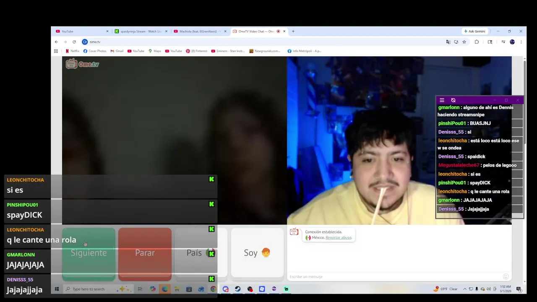Screen dimensions: 537x302
Task: Open Chrome three-dot menu
Action: [521, 42]
